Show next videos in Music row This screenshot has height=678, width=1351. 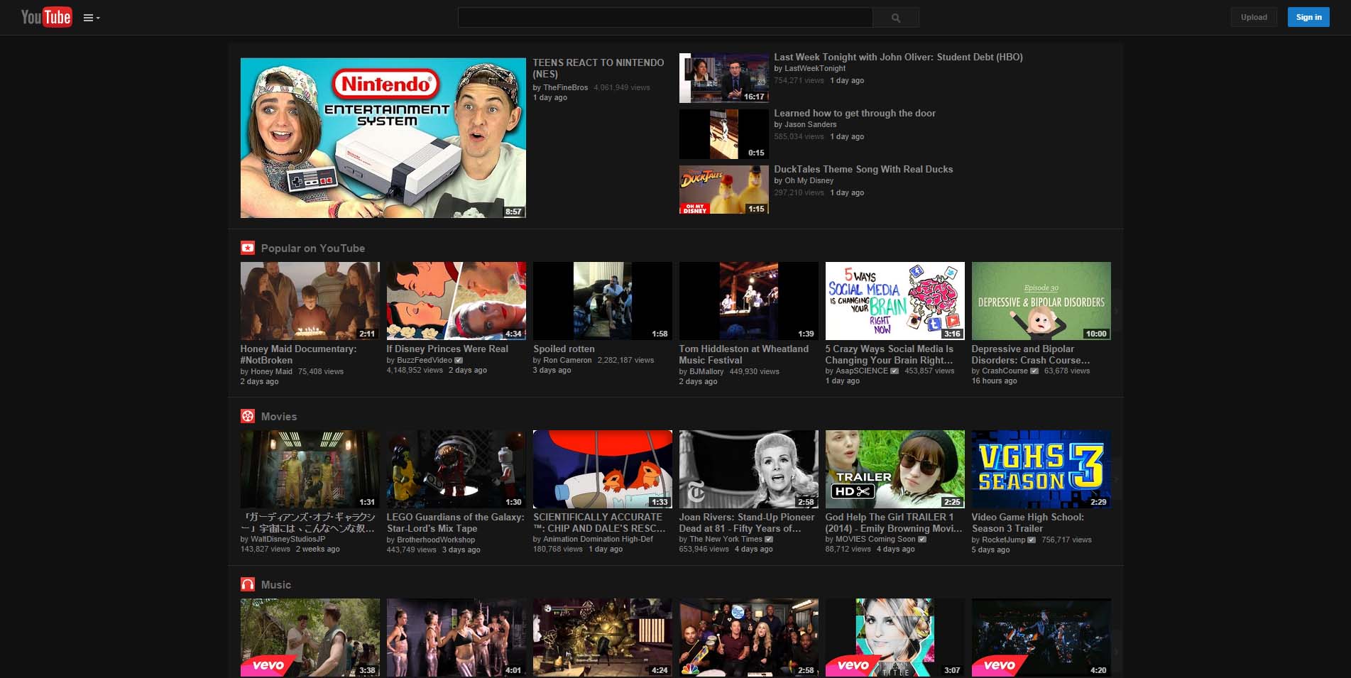pos(1117,651)
